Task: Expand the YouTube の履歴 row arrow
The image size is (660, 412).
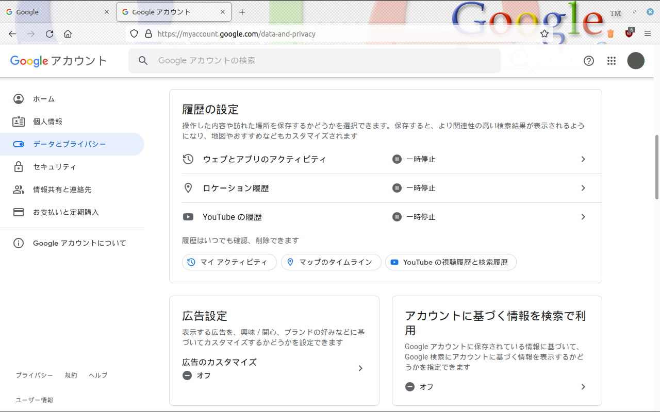Action: (x=583, y=217)
